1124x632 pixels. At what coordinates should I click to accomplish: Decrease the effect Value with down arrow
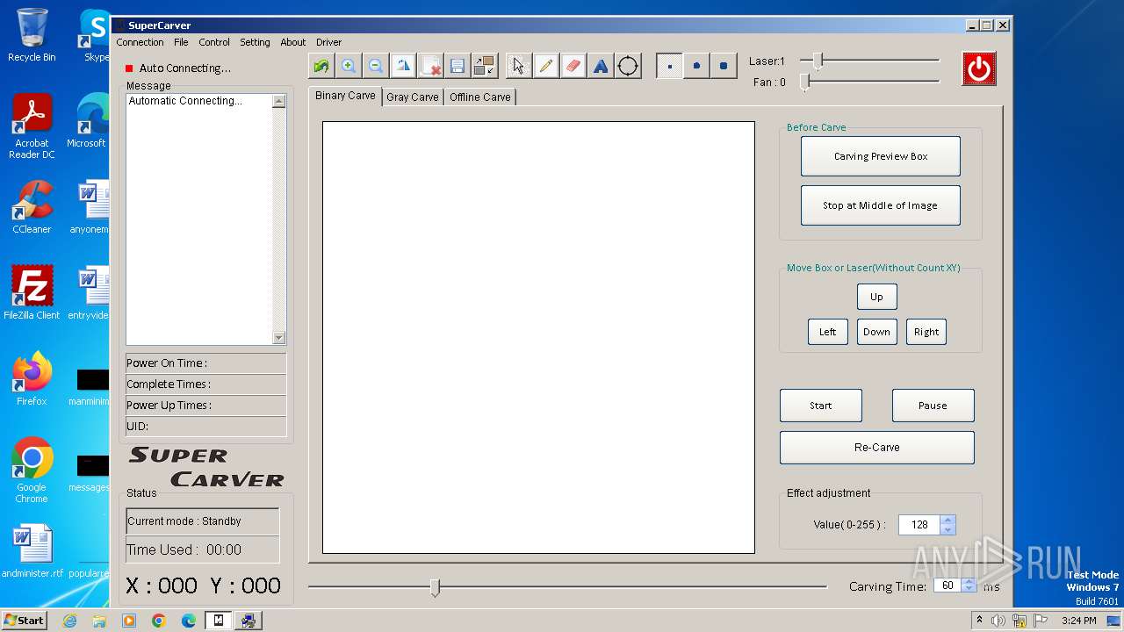(x=947, y=530)
